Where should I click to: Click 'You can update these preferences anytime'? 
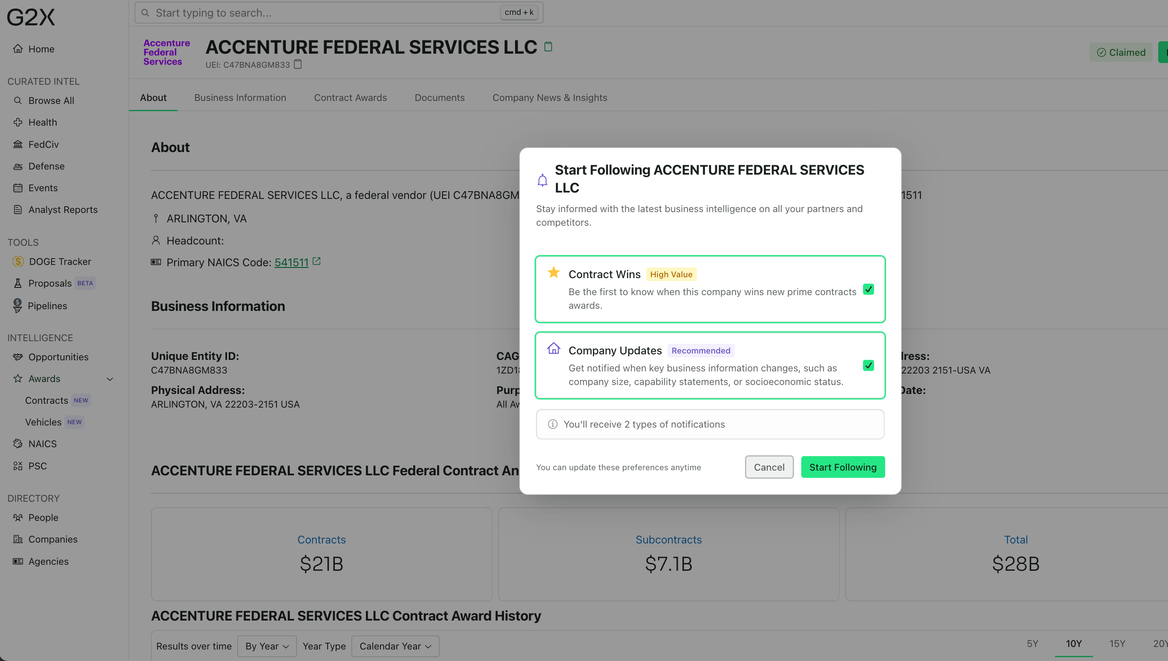tap(618, 467)
